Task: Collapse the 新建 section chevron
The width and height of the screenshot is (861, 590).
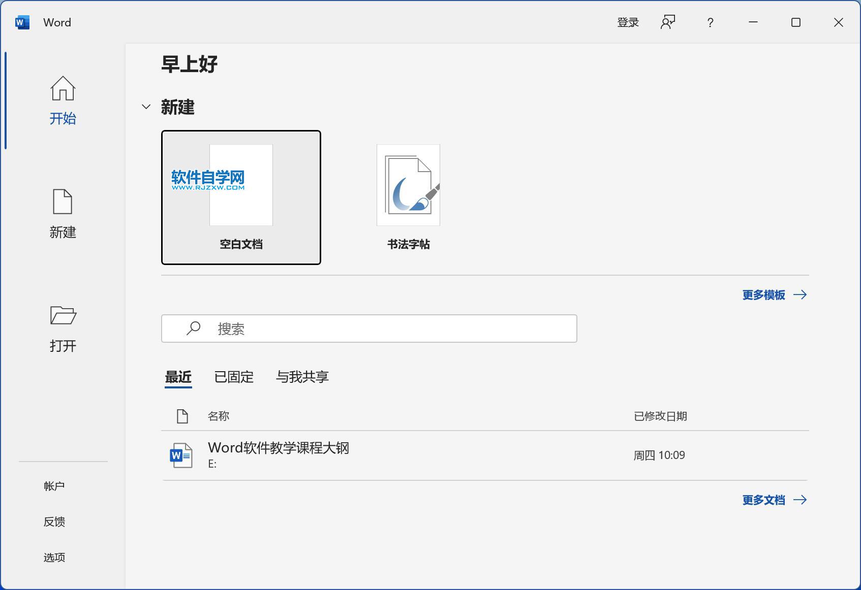Action: [x=145, y=107]
